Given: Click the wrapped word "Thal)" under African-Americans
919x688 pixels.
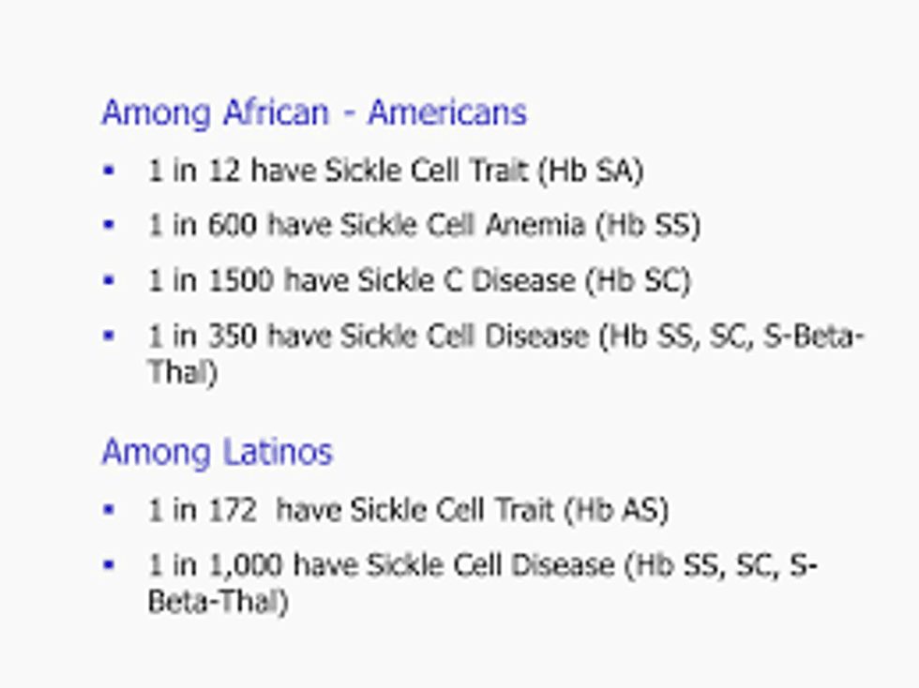Looking at the screenshot, I should click(x=182, y=372).
